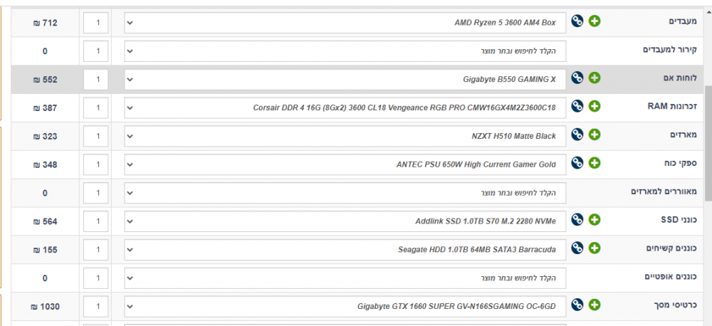712x326 pixels.
Task: Click the לוחות אם category label
Action: pos(680,78)
